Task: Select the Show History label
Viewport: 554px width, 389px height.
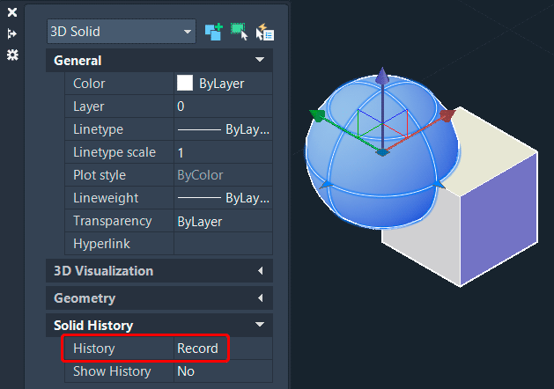Action: coord(112,371)
